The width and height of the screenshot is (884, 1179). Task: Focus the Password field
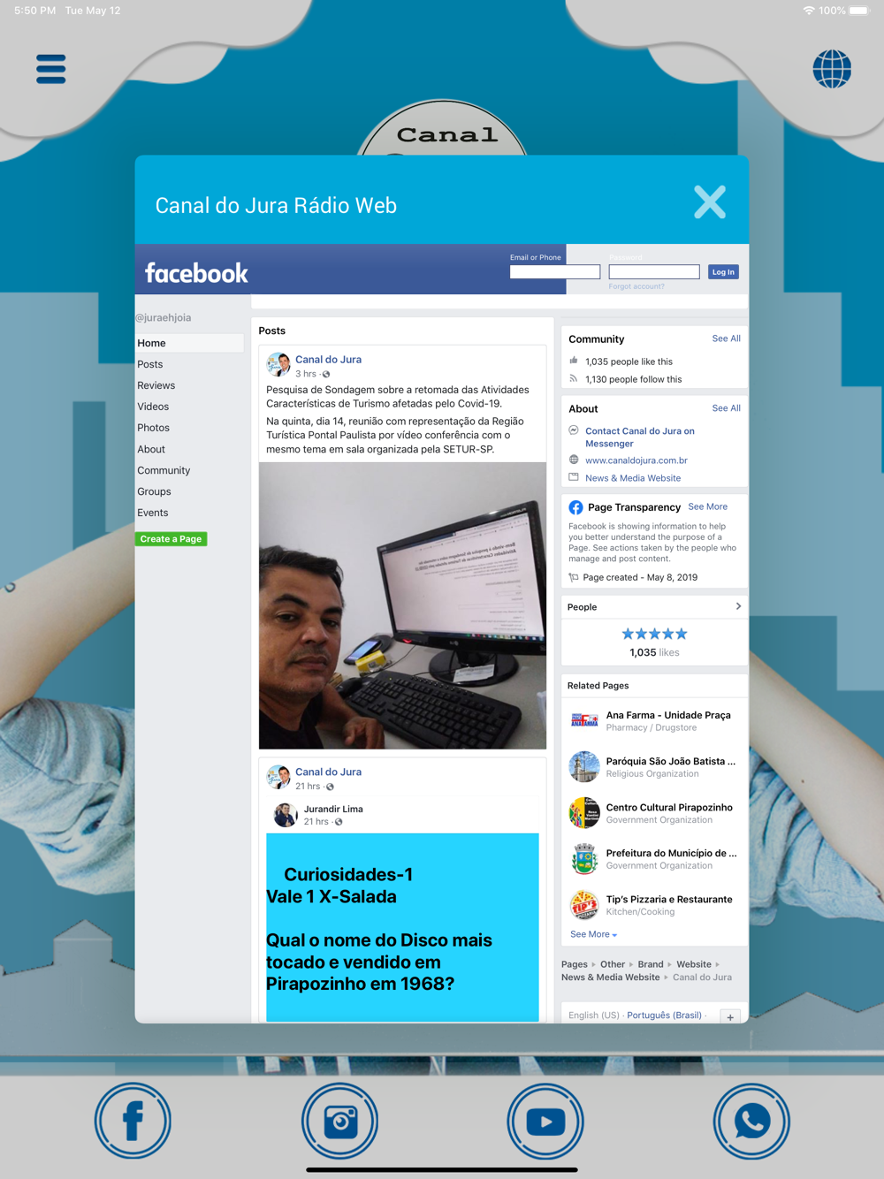click(x=654, y=272)
